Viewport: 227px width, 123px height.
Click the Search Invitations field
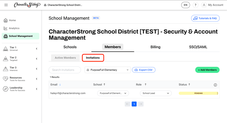[x=65, y=70]
